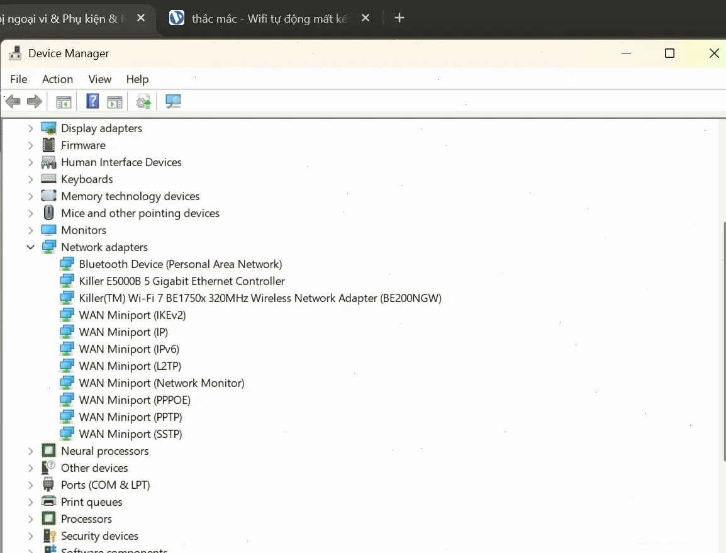Click the Other devices question-mark icon

tap(48, 467)
